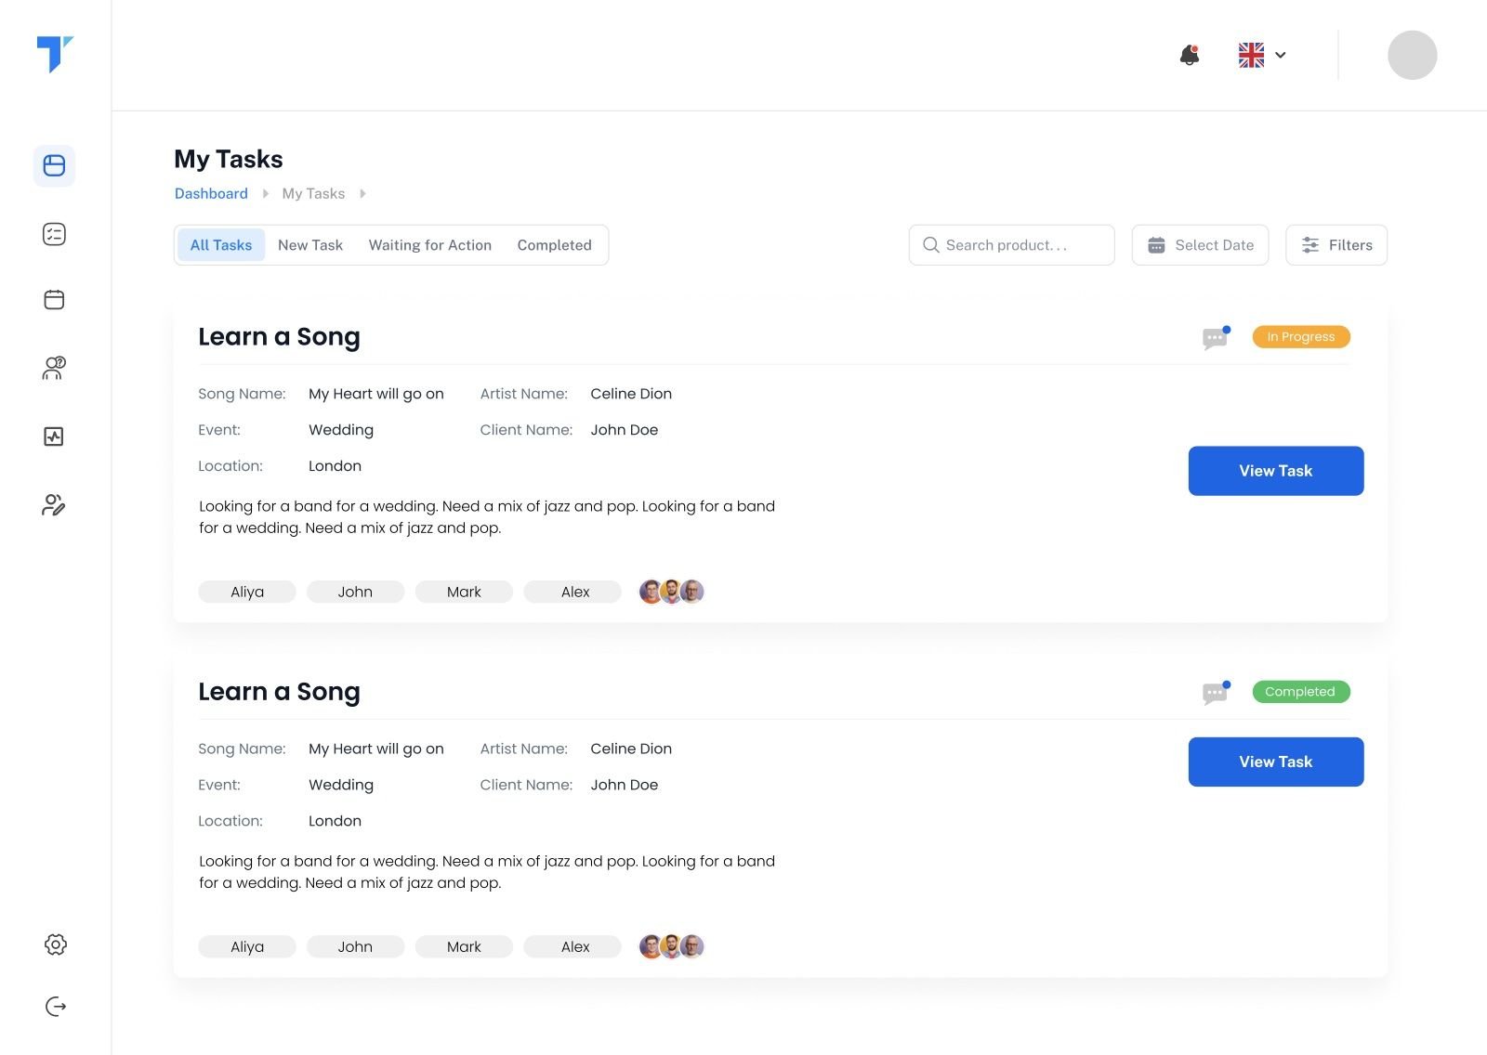Click View Task on Completed card

(x=1276, y=762)
